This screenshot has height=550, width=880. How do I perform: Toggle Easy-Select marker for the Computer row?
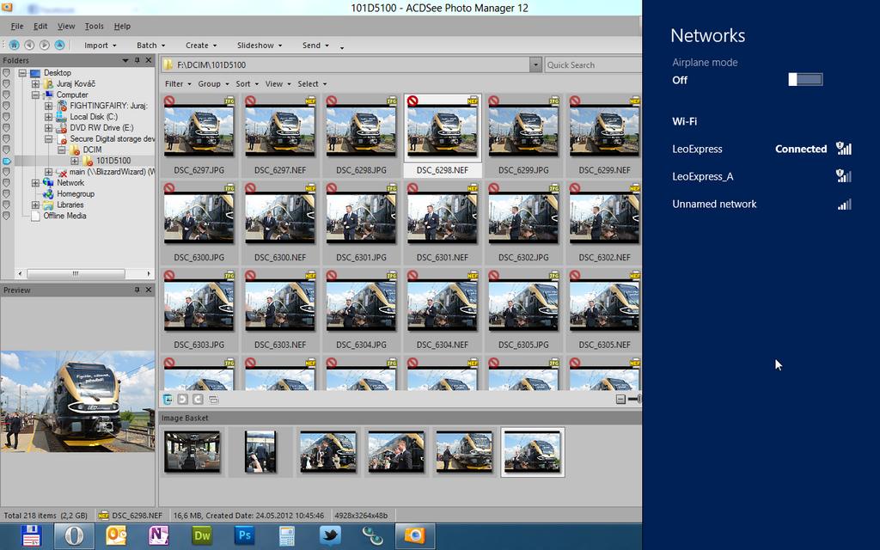[6, 95]
